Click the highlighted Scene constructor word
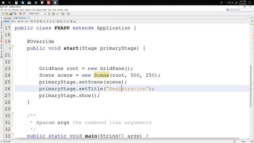 click(102, 75)
